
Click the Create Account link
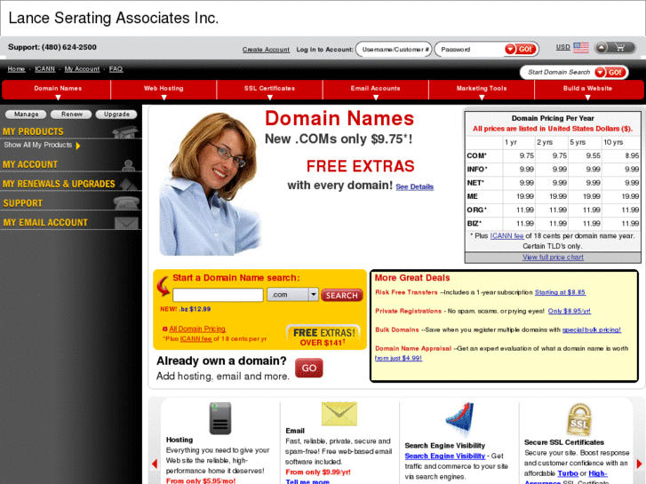(266, 50)
